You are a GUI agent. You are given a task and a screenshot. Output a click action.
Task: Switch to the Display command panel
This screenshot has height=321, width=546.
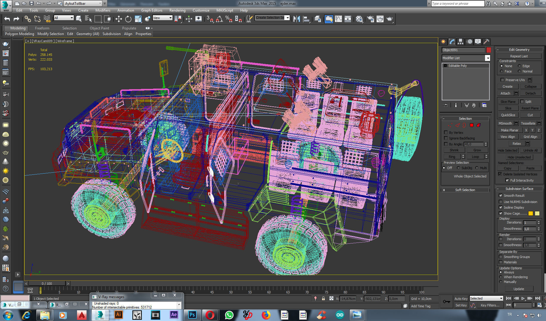coord(478,42)
